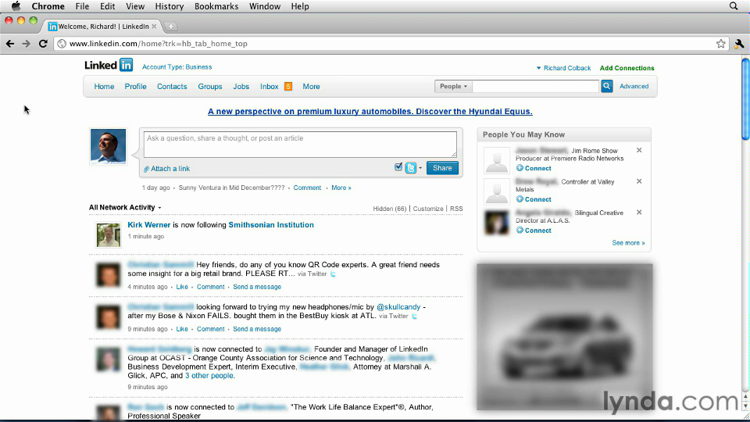Image resolution: width=750 pixels, height=422 pixels.
Task: Click Kirk Werner name link
Action: coord(148,225)
